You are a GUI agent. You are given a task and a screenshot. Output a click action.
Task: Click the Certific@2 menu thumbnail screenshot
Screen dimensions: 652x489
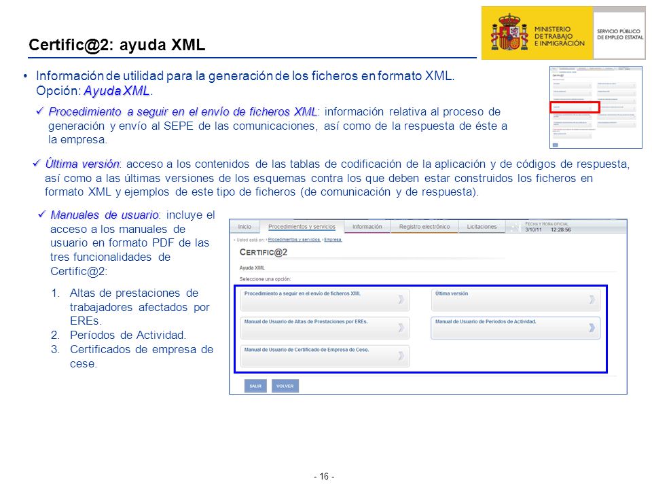tap(596, 107)
